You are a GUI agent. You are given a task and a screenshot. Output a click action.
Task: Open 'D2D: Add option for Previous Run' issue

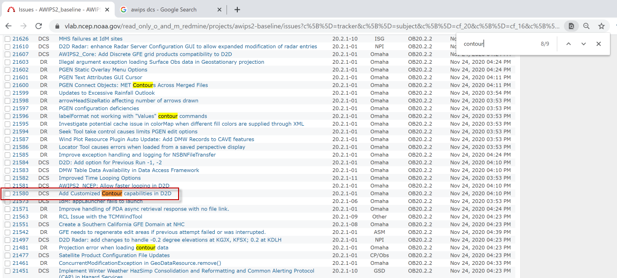(110, 163)
